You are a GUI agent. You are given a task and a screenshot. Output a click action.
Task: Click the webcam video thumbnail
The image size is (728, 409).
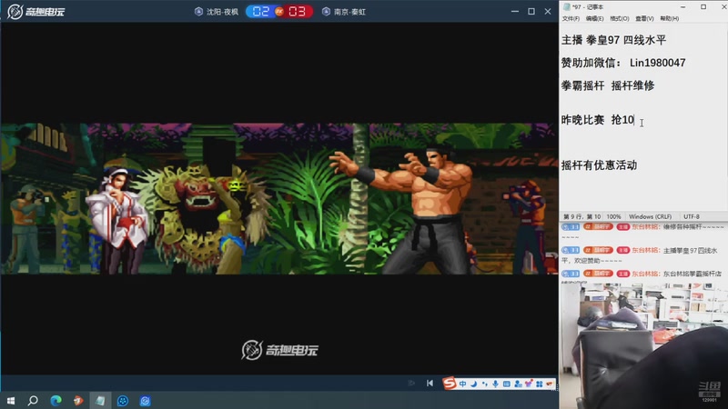643,345
